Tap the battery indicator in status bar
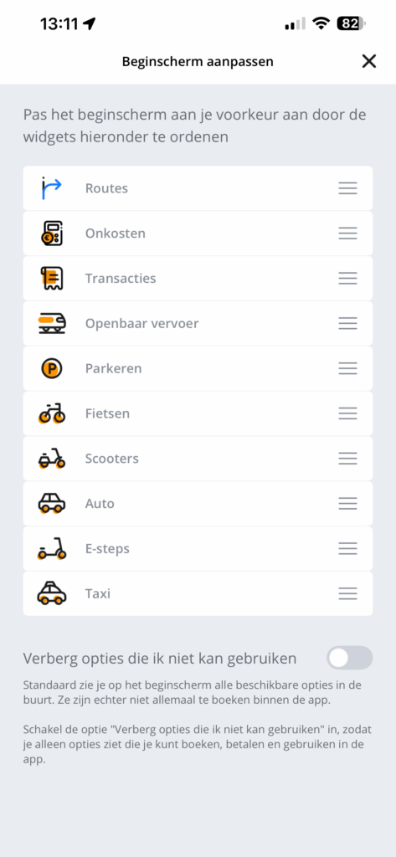 (x=352, y=23)
